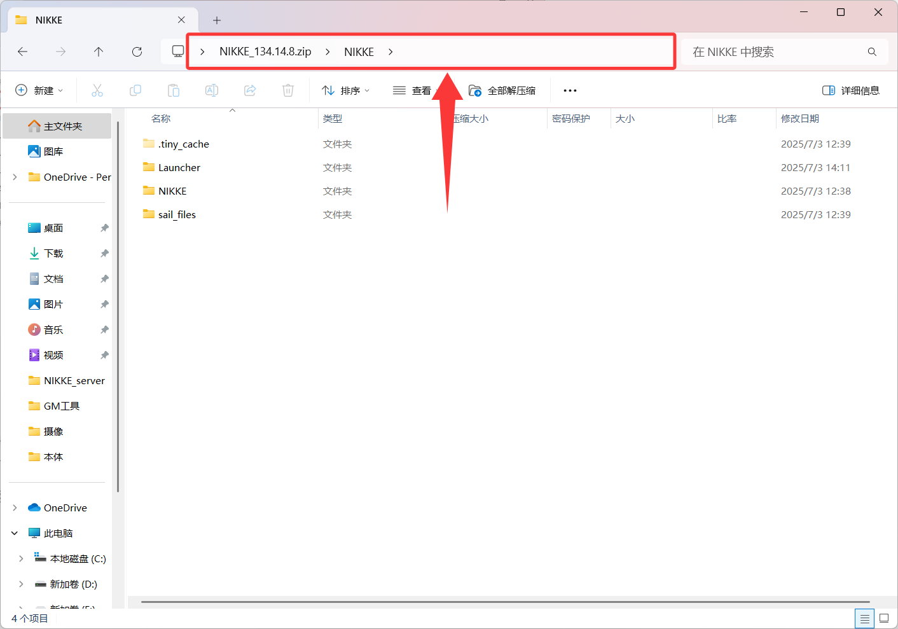This screenshot has width=898, height=629.
Task: Click the Copy icon in toolbar
Action: coord(135,90)
